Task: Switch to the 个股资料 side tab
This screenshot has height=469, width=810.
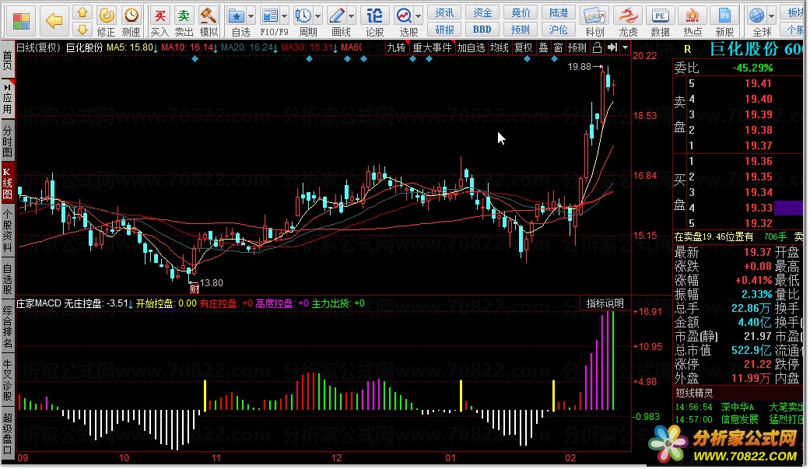Action: coord(7,231)
